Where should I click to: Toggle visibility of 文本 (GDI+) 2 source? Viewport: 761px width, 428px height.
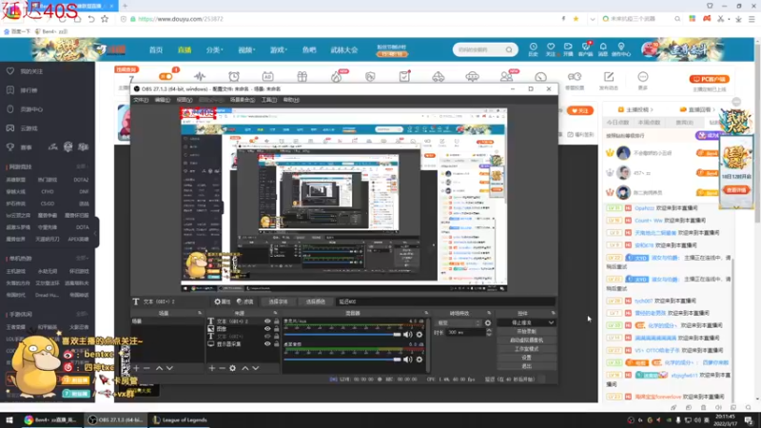[x=267, y=321]
